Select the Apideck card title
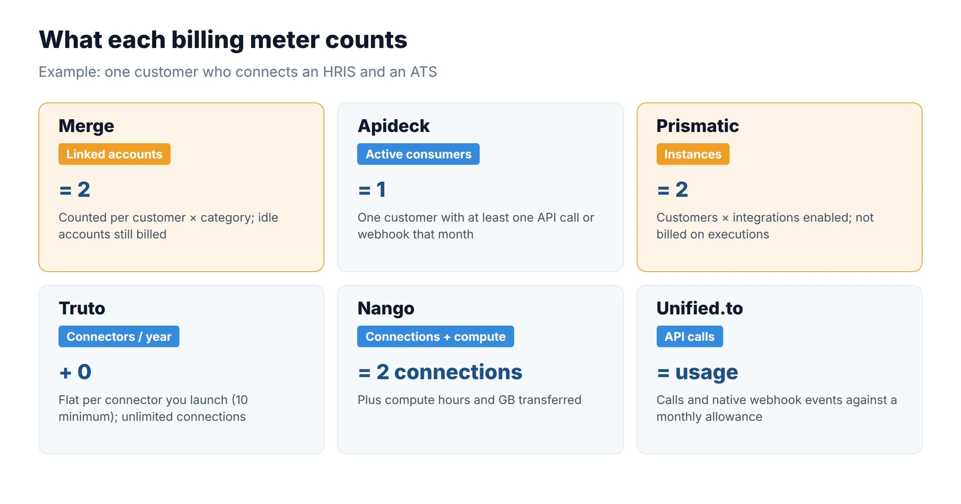The width and height of the screenshot is (961, 504). coord(394,126)
